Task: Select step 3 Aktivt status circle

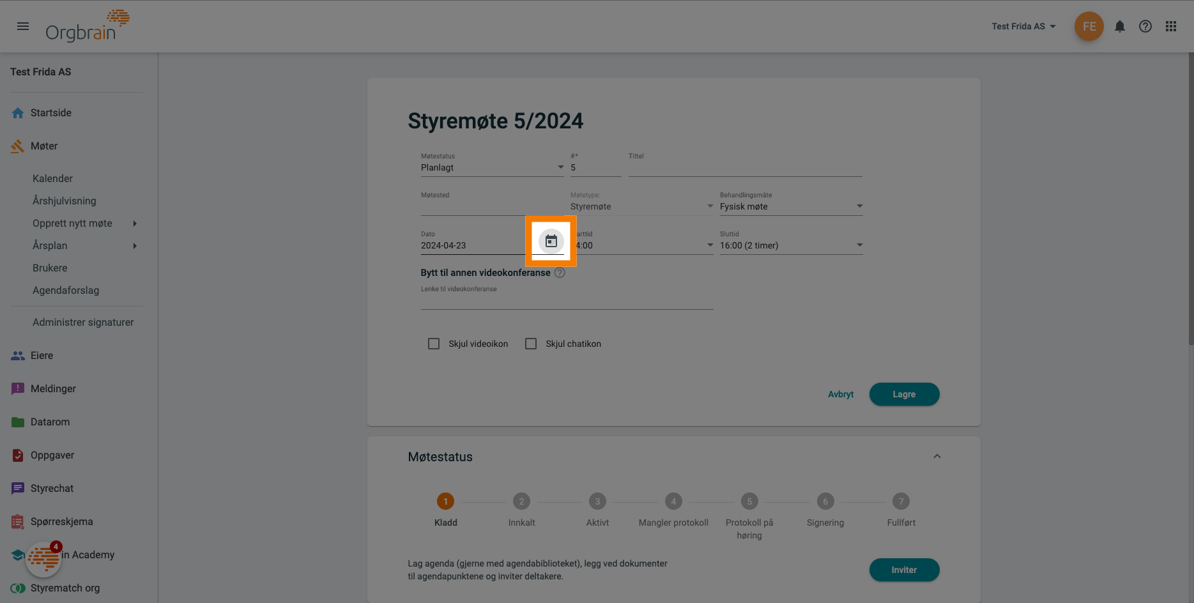Action: (x=597, y=501)
